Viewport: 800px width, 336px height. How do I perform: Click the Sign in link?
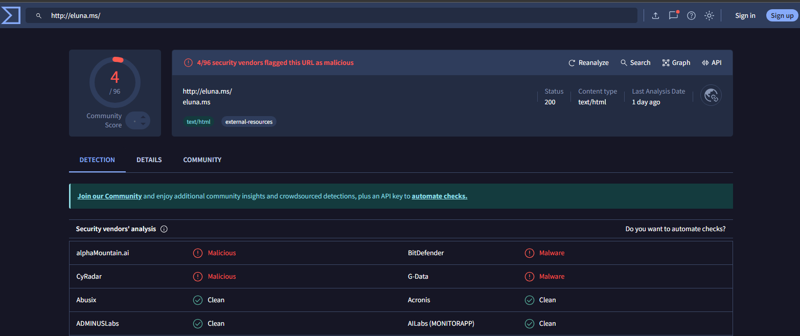click(745, 16)
